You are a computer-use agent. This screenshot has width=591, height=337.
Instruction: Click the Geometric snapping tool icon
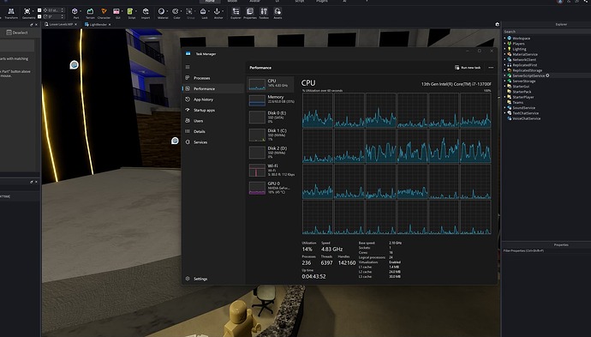[27, 12]
